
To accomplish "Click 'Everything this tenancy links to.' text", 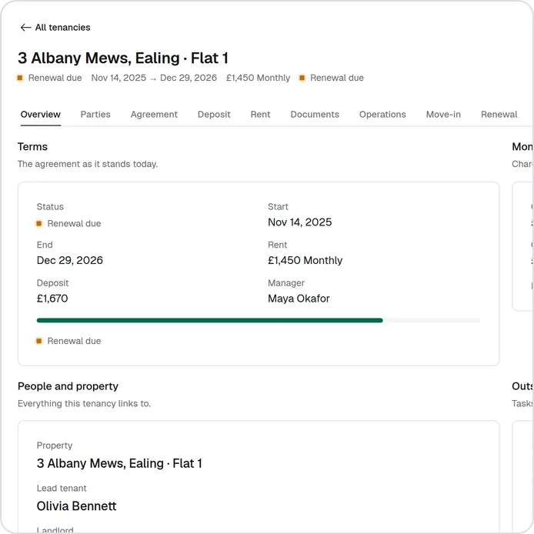I will pos(84,403).
